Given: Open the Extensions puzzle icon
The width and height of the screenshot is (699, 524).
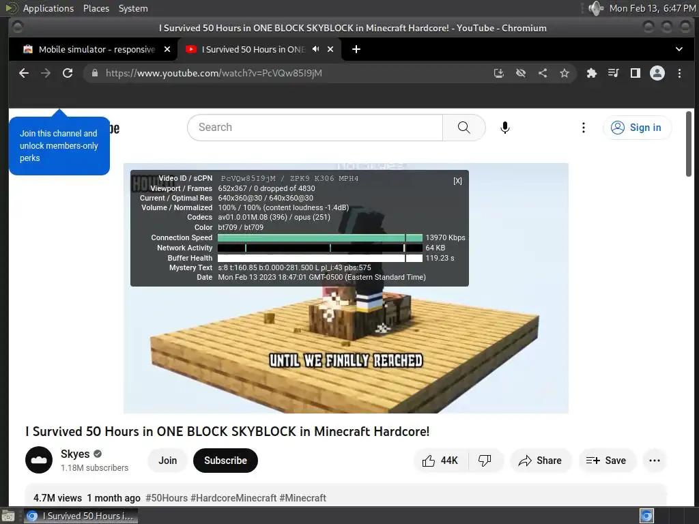Looking at the screenshot, I should [592, 73].
